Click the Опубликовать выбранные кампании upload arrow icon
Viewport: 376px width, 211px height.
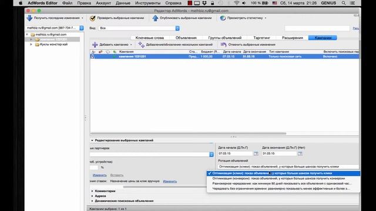point(155,18)
